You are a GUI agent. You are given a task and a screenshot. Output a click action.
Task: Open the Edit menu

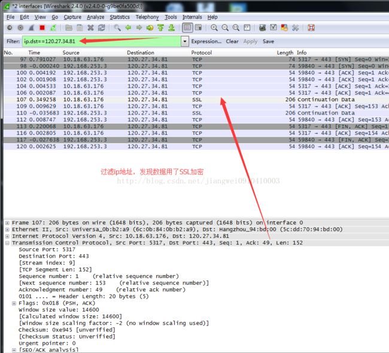click(25, 17)
